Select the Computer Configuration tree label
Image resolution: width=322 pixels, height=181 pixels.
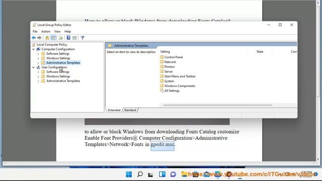click(x=58, y=49)
